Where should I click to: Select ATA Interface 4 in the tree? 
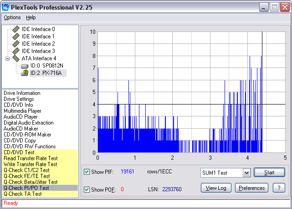pyautogui.click(x=39, y=58)
